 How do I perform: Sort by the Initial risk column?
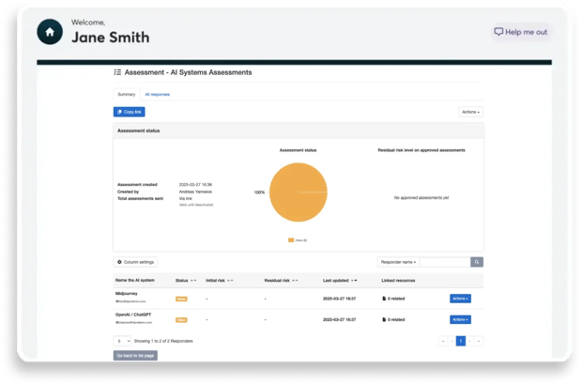(x=219, y=281)
